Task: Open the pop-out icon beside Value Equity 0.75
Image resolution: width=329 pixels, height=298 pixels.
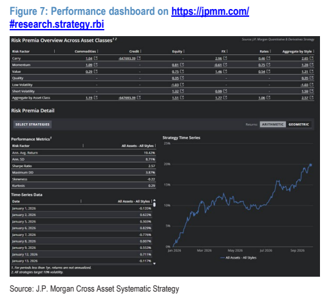Action: tap(182, 71)
